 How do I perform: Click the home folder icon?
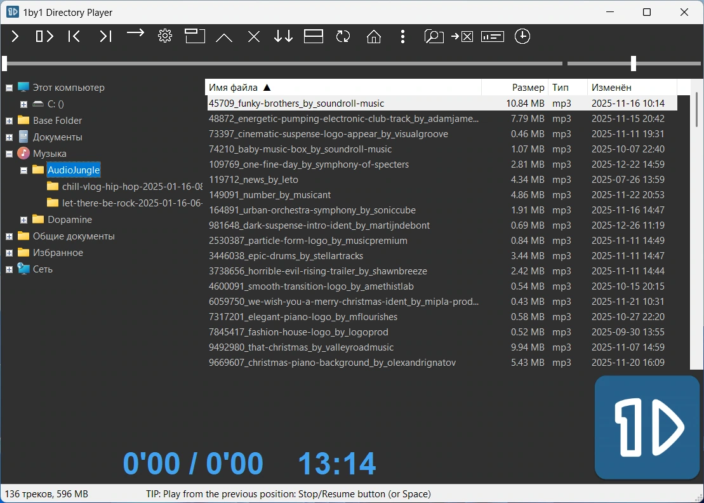tap(373, 36)
